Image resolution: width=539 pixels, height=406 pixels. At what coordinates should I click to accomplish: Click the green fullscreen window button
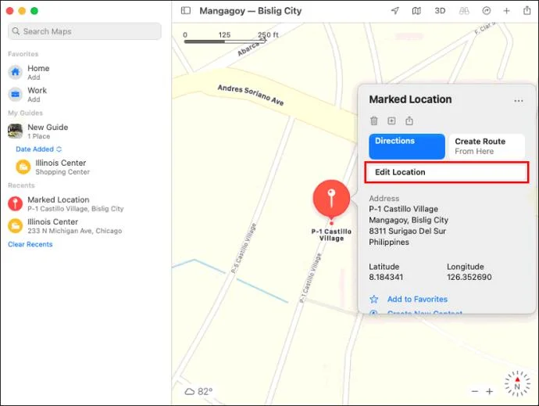34,11
